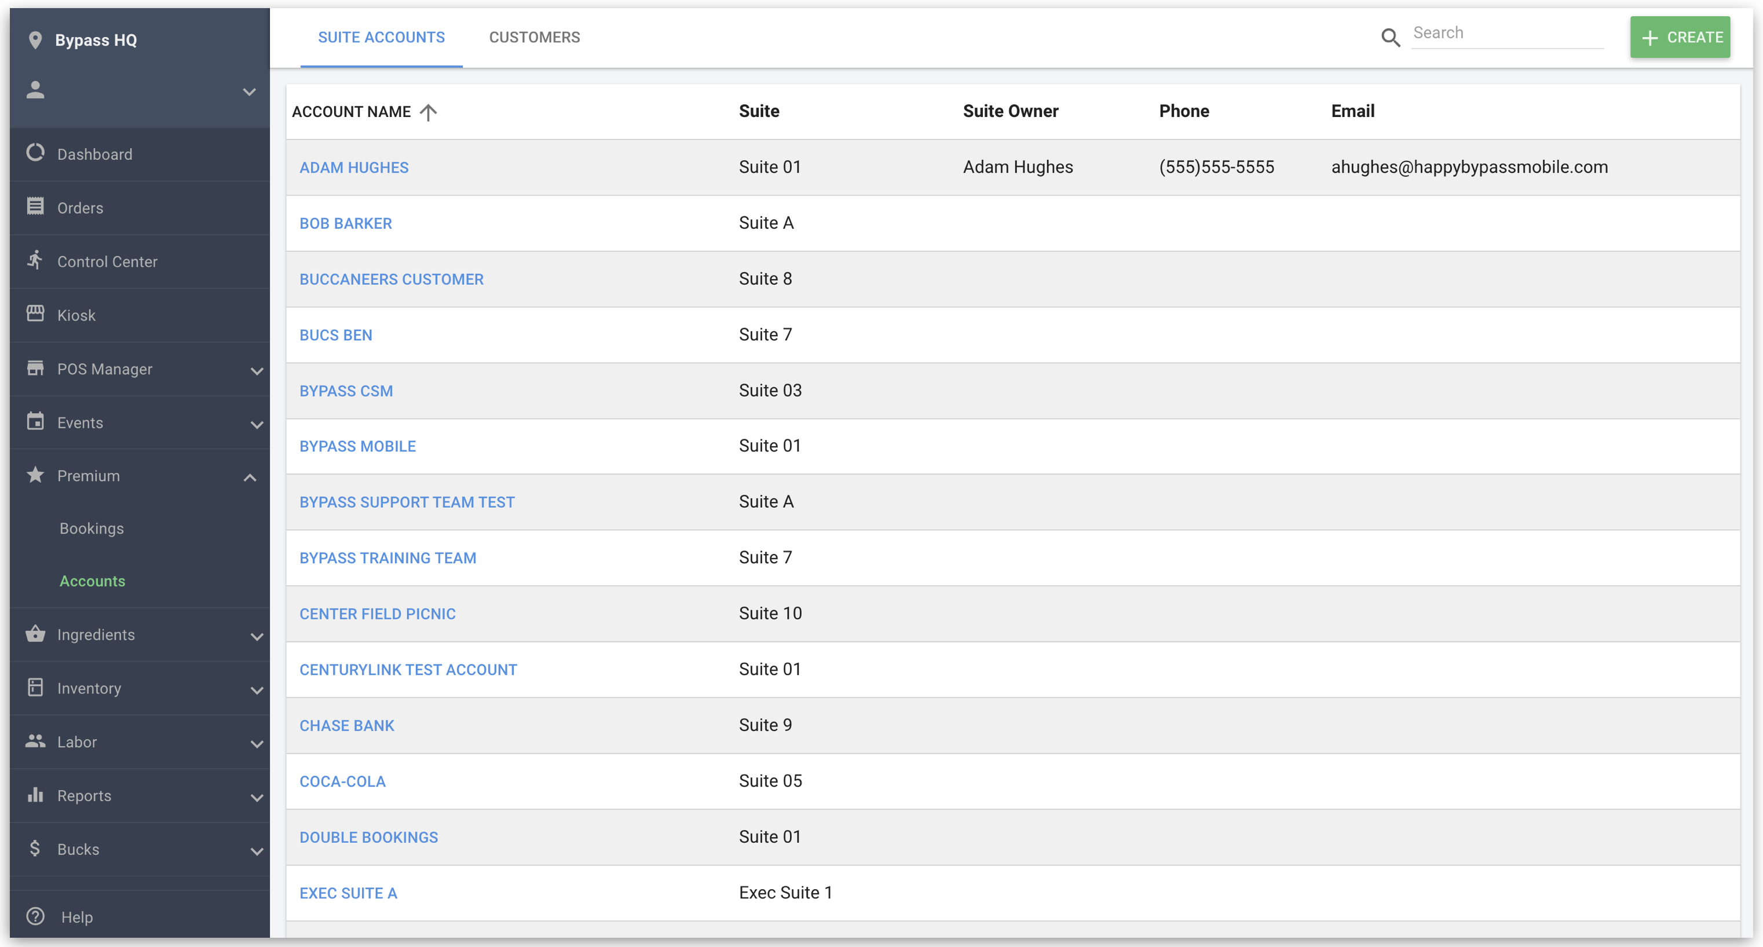1763x947 pixels.
Task: Expand the Labor menu chevron
Action: pos(257,744)
